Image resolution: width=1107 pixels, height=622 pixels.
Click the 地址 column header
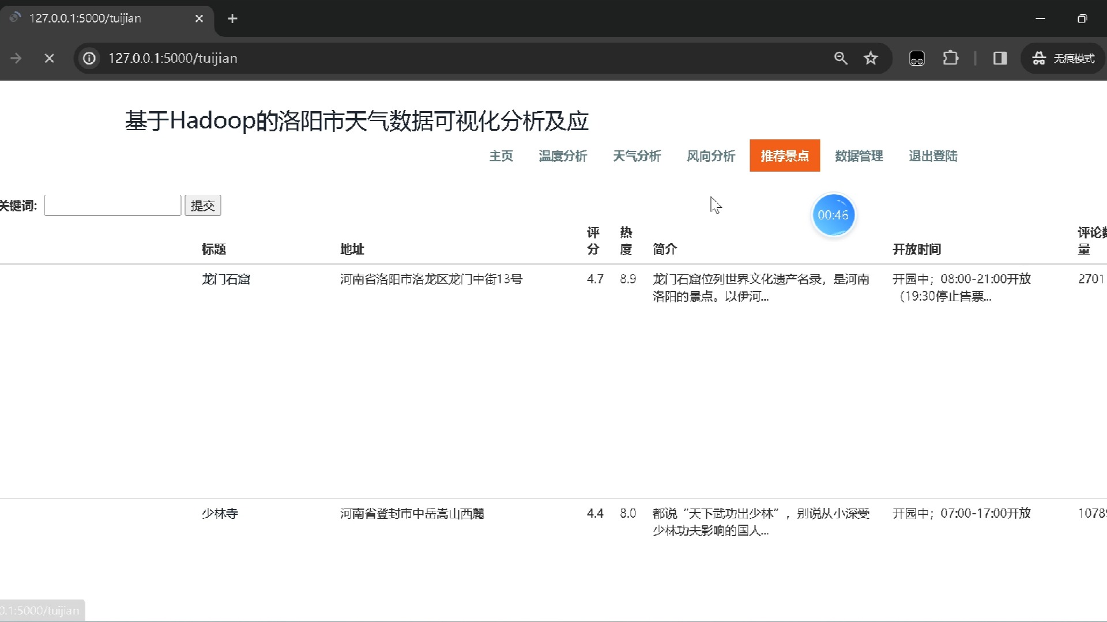point(352,249)
